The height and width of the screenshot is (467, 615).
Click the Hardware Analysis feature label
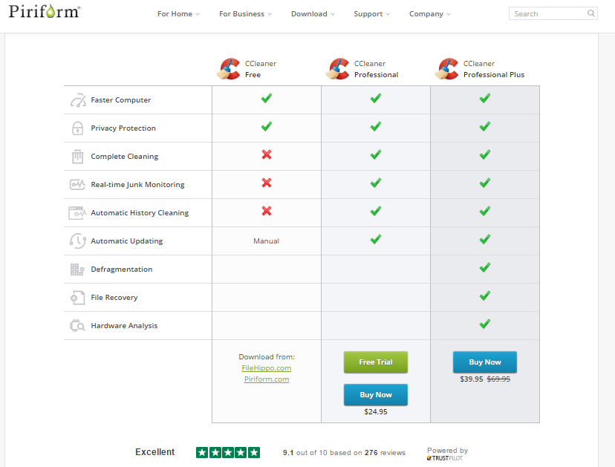[124, 325]
